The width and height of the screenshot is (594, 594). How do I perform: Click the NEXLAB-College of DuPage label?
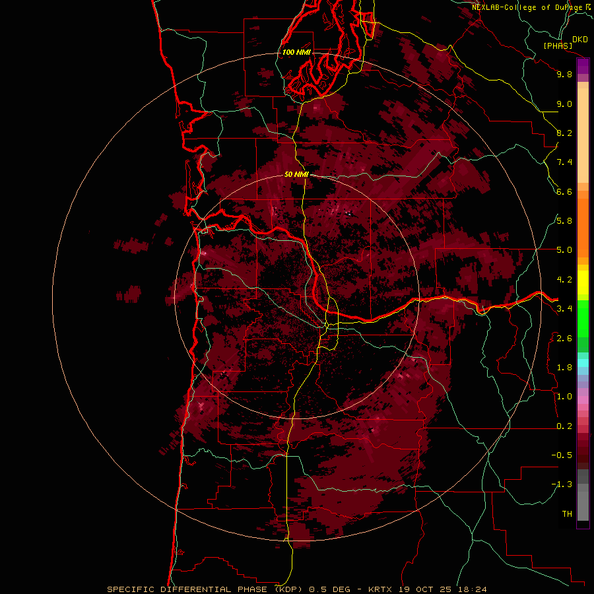528,7
